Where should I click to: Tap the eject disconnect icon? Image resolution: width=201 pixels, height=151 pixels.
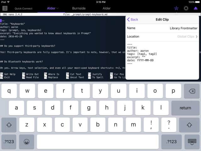click(x=196, y=8)
